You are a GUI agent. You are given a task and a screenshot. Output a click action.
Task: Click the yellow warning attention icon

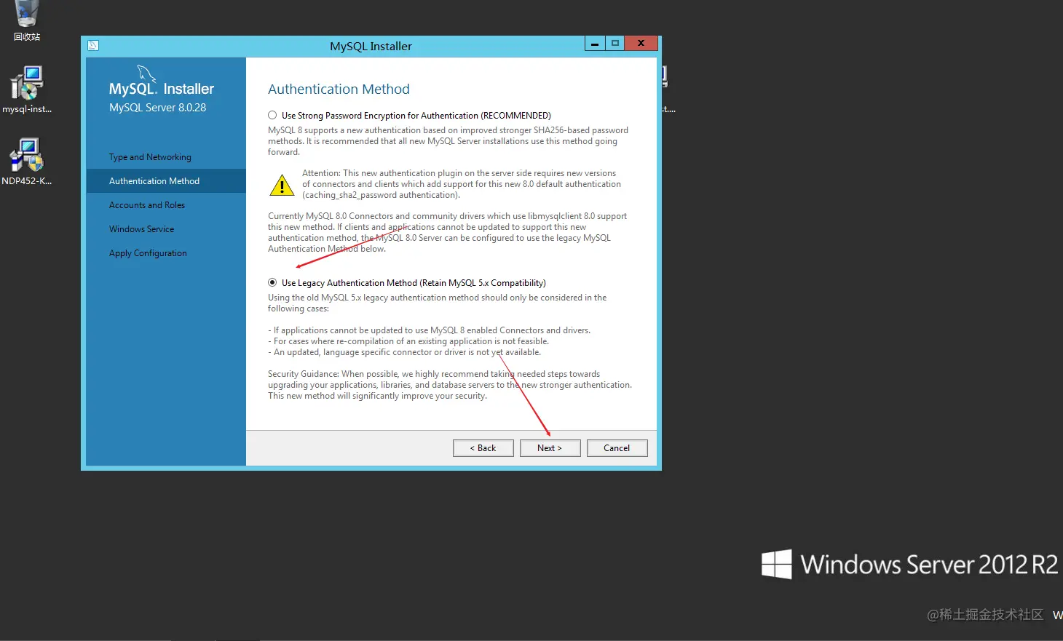pos(282,185)
